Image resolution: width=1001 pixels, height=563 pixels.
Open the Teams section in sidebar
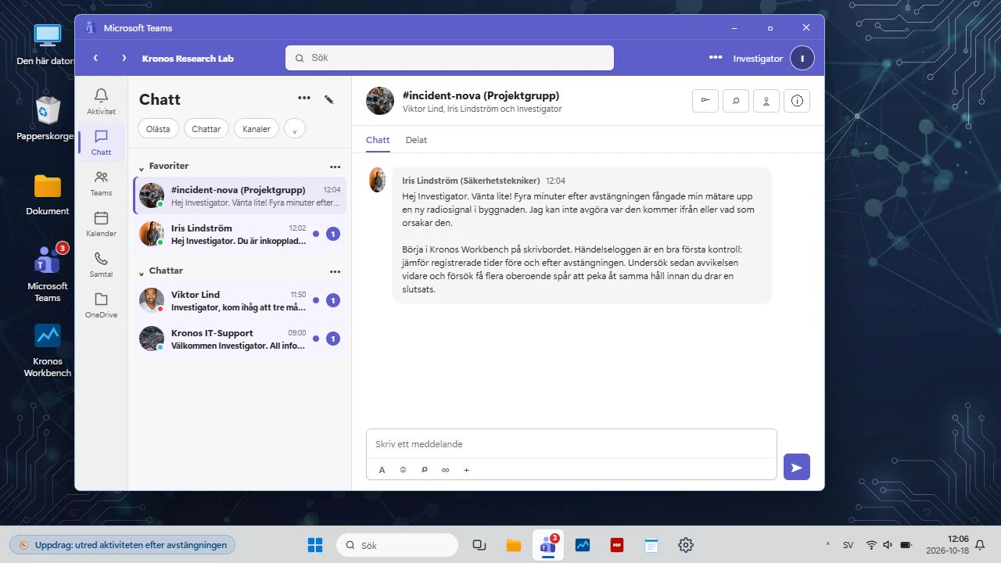tap(101, 183)
